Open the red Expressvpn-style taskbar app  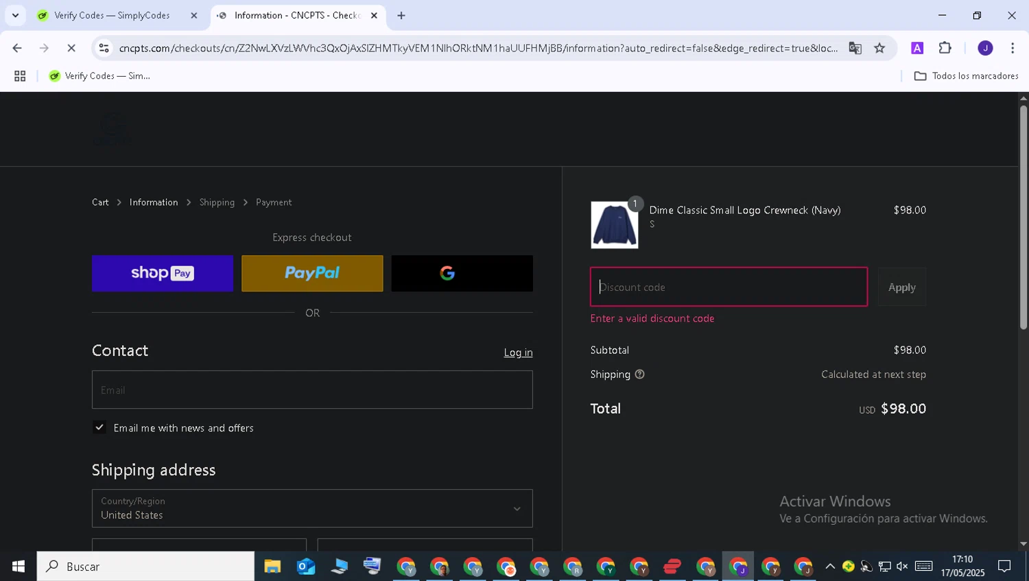(672, 567)
